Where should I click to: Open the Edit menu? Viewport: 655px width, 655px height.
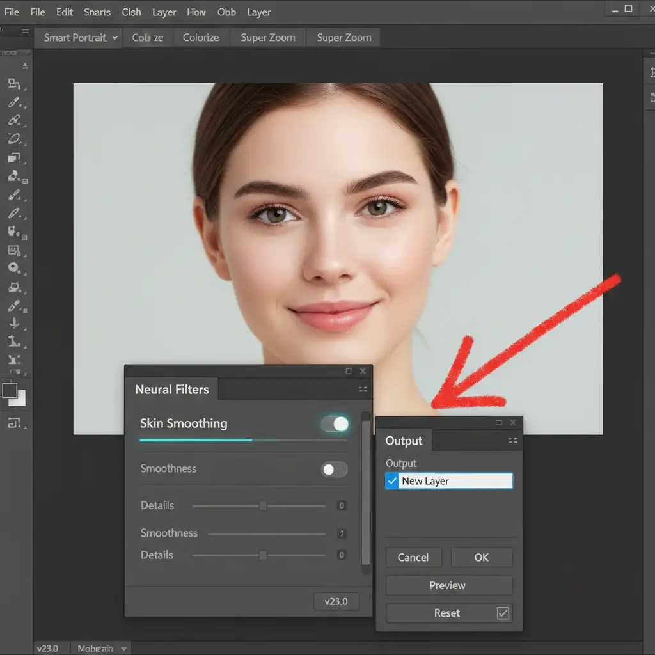pos(65,12)
